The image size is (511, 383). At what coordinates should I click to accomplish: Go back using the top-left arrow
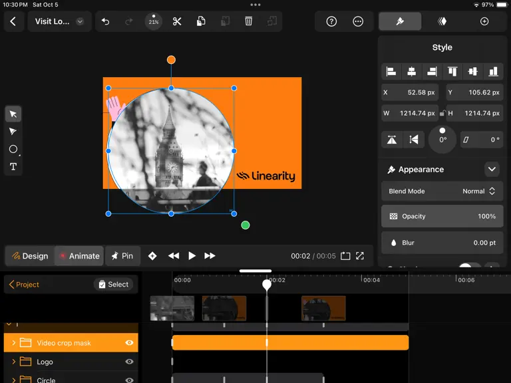[13, 21]
